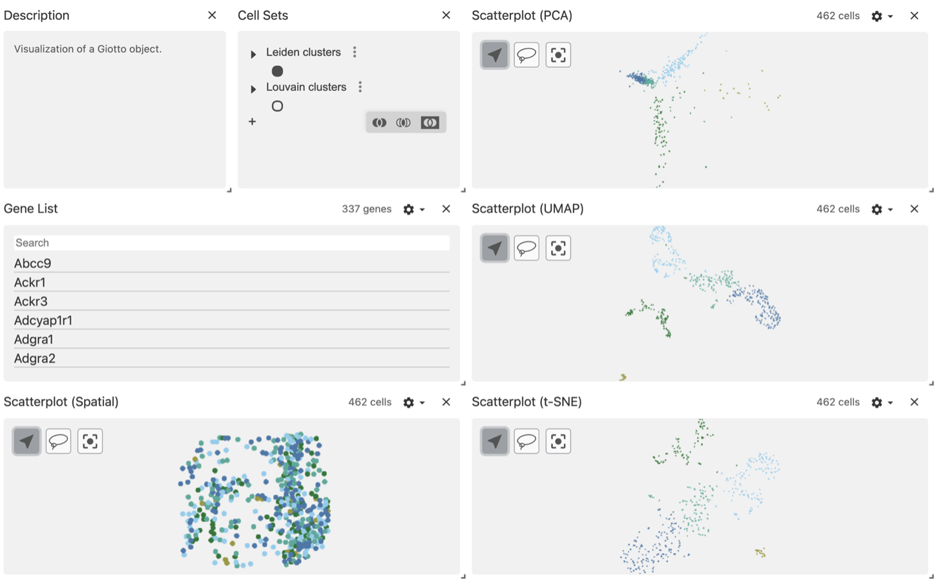Screen dimensions: 938x586
Task: Click the union set operation icon
Action: pos(379,123)
